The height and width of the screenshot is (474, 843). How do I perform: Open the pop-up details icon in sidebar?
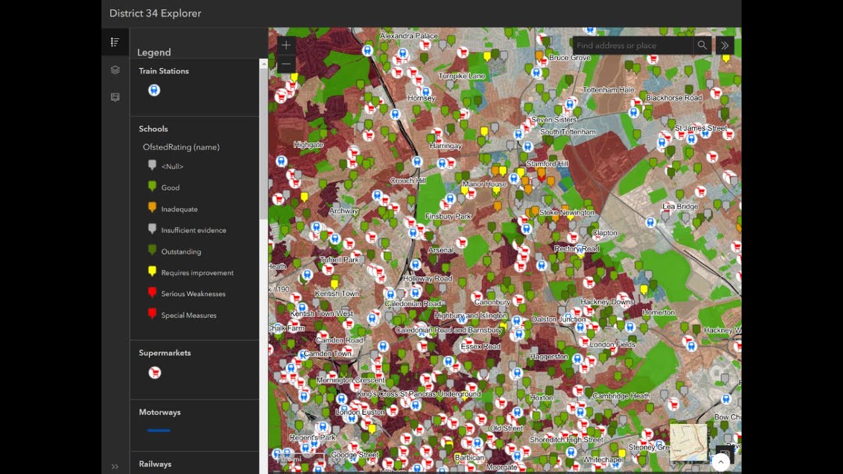[115, 97]
